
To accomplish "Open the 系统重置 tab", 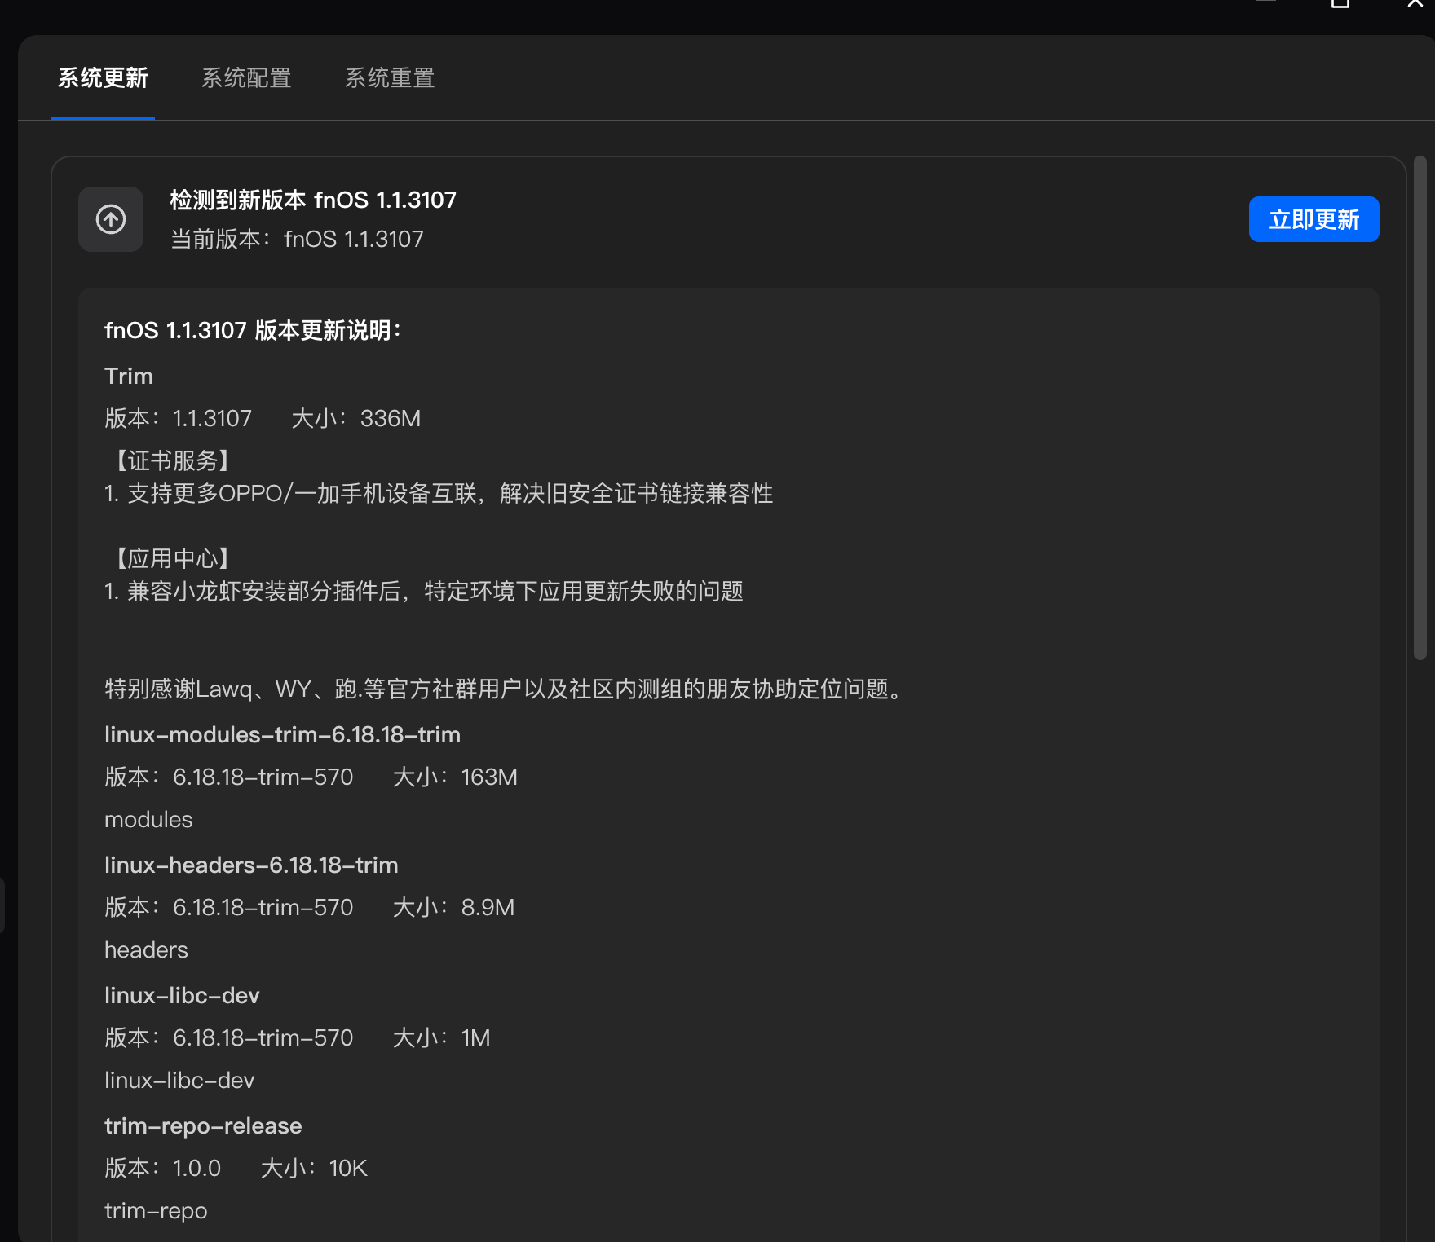I will coord(390,78).
